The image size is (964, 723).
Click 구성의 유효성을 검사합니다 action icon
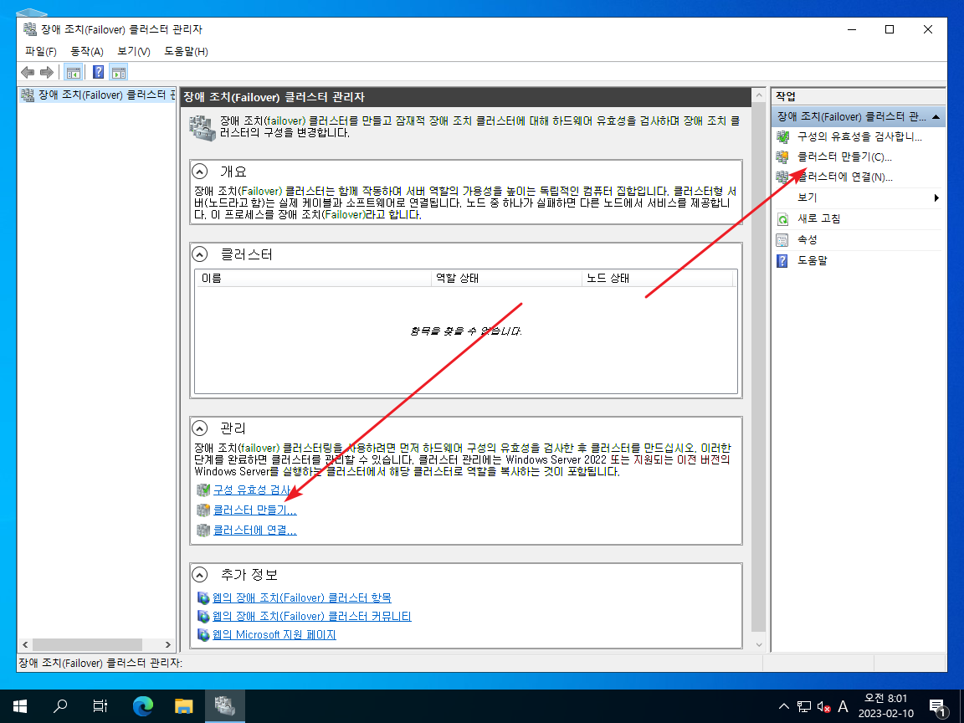[782, 136]
